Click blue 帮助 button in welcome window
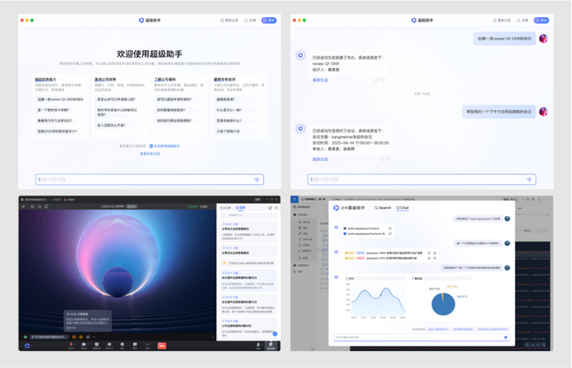This screenshot has height=368, width=572. click(x=268, y=21)
